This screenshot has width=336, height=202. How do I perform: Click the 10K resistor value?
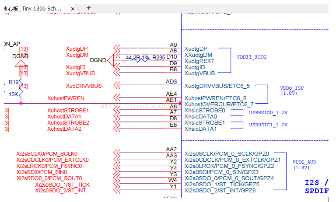[13, 94]
